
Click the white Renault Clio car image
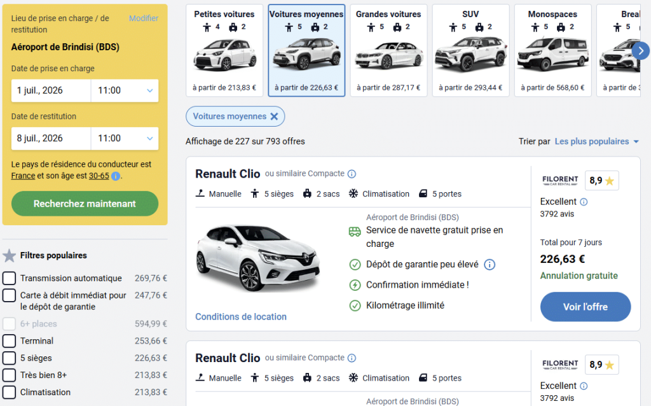[258, 258]
